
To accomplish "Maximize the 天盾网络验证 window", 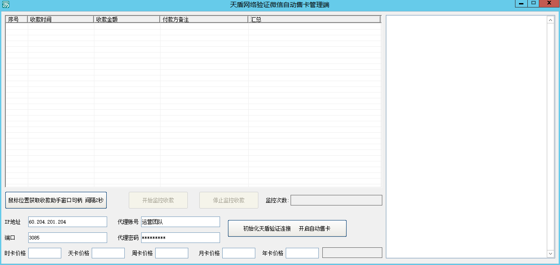I will tap(534, 4).
